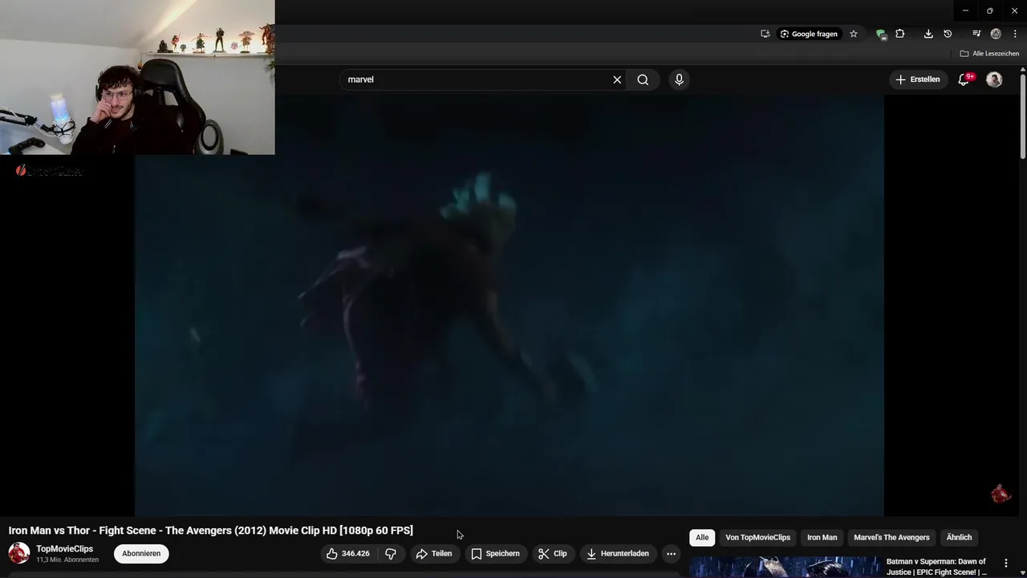Click the Google fragen lens button
This screenshot has width=1027, height=578.
(809, 34)
